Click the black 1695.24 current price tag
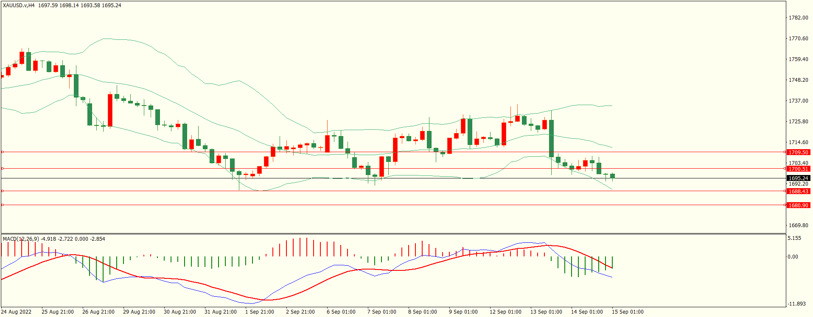Image resolution: width=813 pixels, height=317 pixels. click(x=798, y=178)
